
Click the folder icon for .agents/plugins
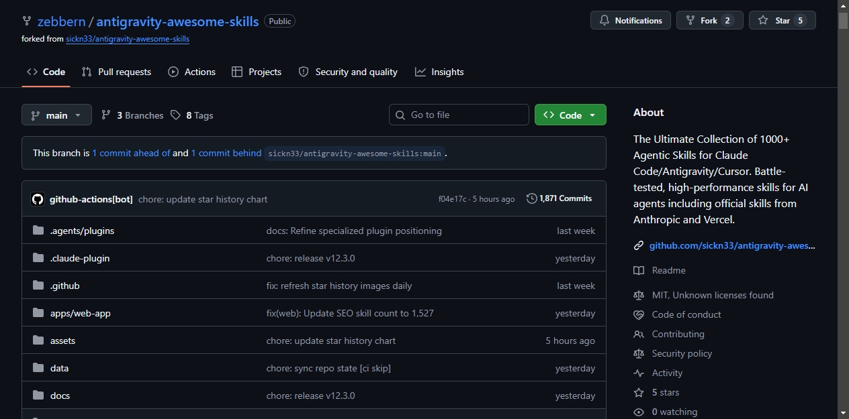[x=38, y=231]
